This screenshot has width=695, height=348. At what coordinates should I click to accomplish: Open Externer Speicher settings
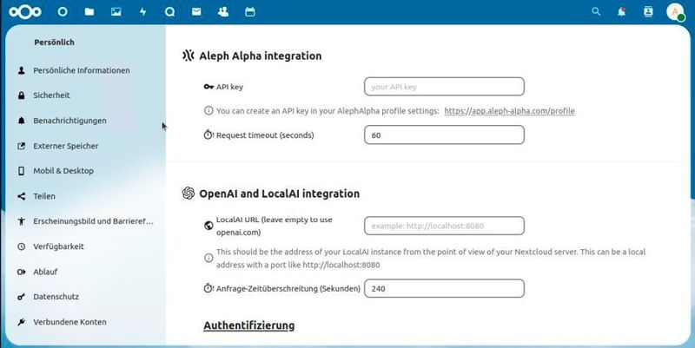(66, 146)
